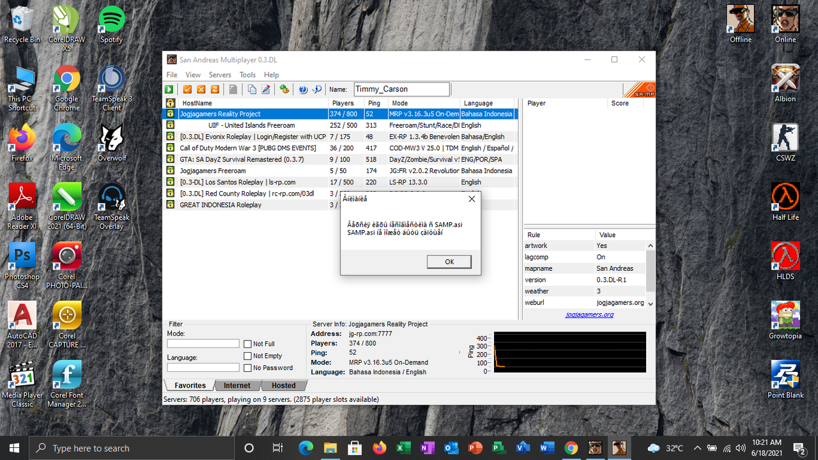Viewport: 818px width, 460px height.
Task: Enable the Not Empty filter checkbox
Action: [x=248, y=356]
